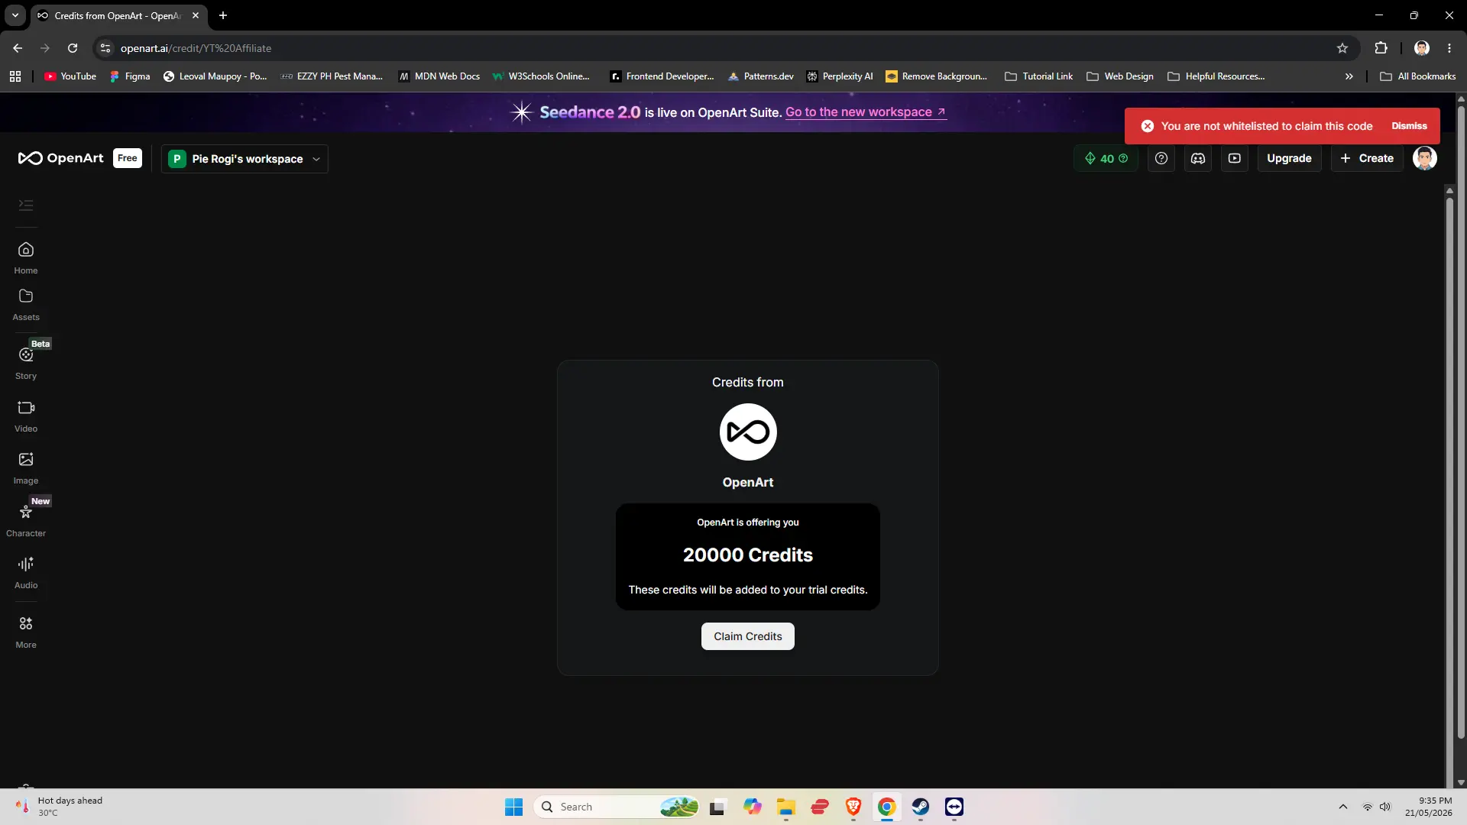Open the tab search dropdown arrow

coord(15,15)
